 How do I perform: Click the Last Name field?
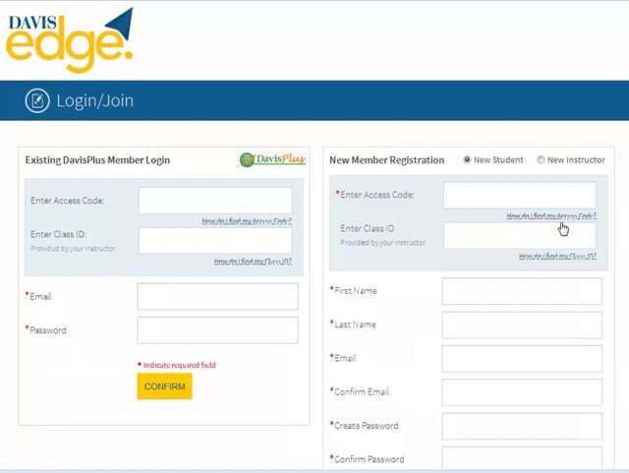(522, 325)
